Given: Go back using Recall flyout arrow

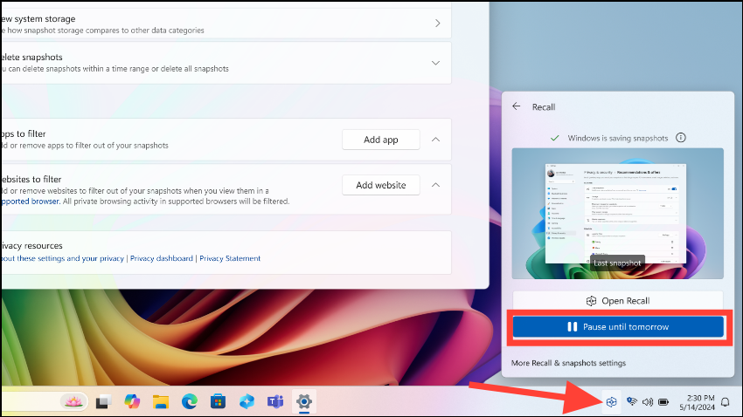Looking at the screenshot, I should pyautogui.click(x=517, y=106).
